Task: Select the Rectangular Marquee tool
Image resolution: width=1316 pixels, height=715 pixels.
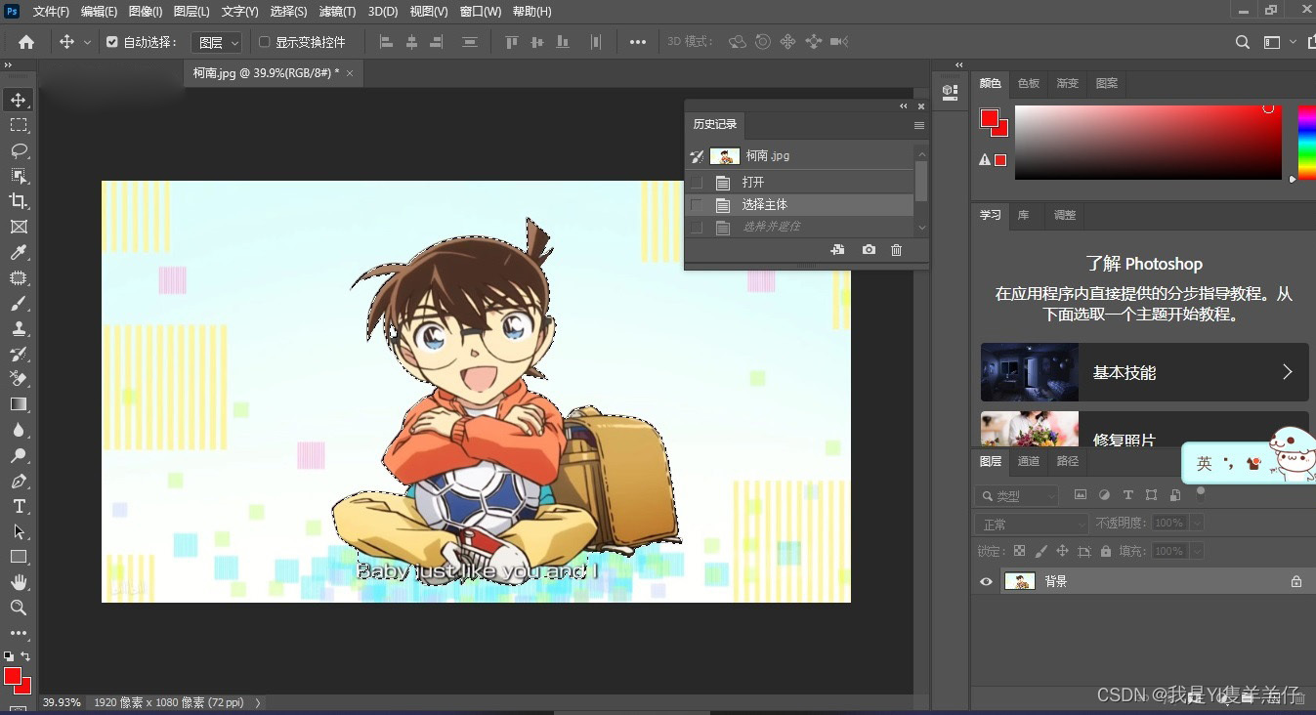Action: [19, 125]
